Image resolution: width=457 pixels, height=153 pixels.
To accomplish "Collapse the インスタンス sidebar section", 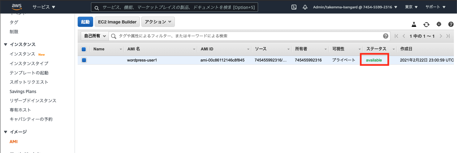I will (x=6, y=45).
